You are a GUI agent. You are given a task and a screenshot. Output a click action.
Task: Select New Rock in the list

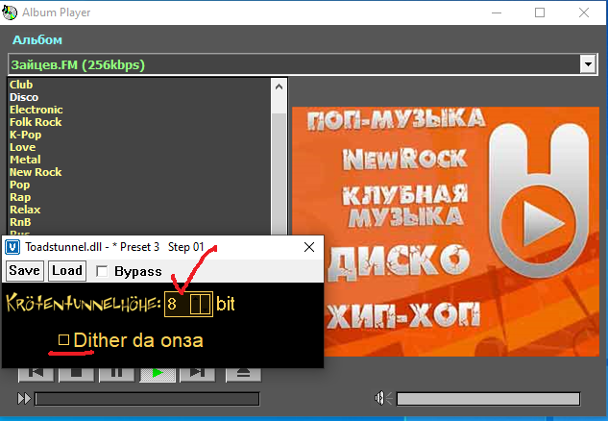[x=36, y=172]
